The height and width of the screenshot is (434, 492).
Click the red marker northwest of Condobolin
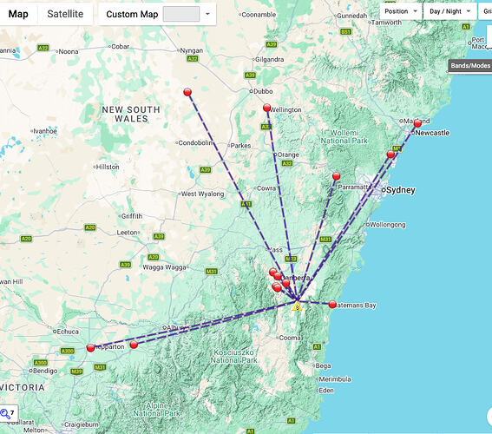[x=187, y=92]
